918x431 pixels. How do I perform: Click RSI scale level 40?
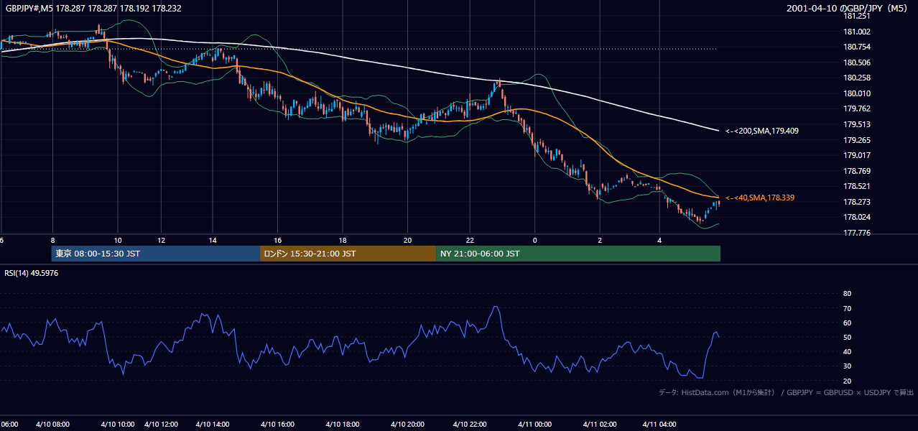tap(847, 351)
